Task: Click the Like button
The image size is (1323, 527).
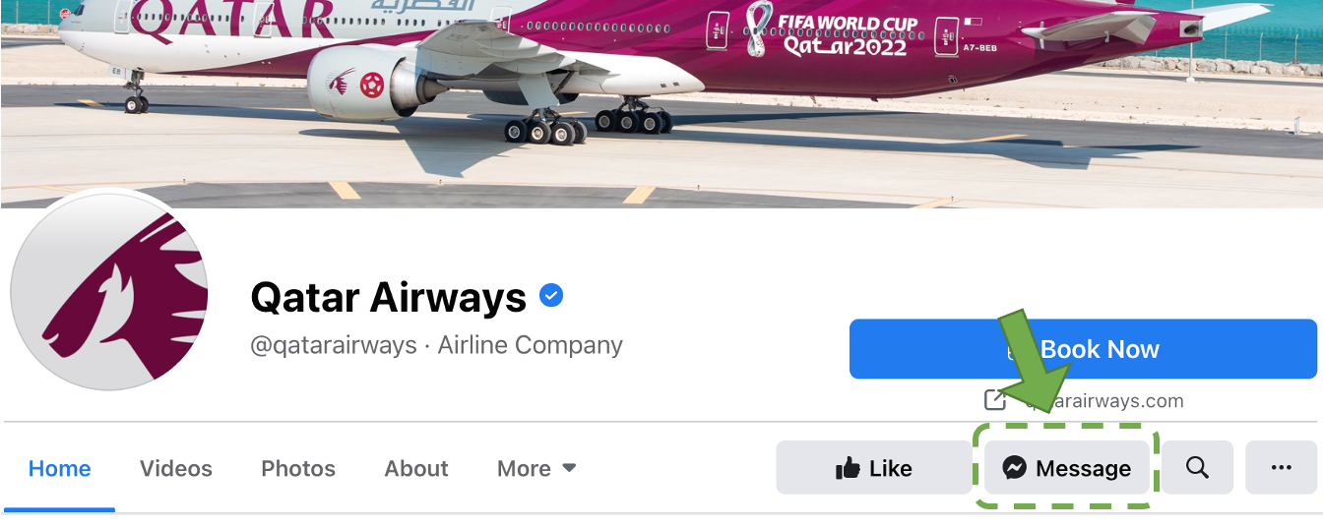Action: click(874, 468)
